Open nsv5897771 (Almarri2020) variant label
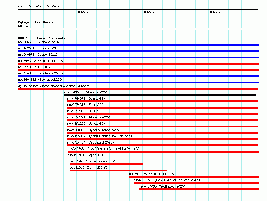 point(89,117)
